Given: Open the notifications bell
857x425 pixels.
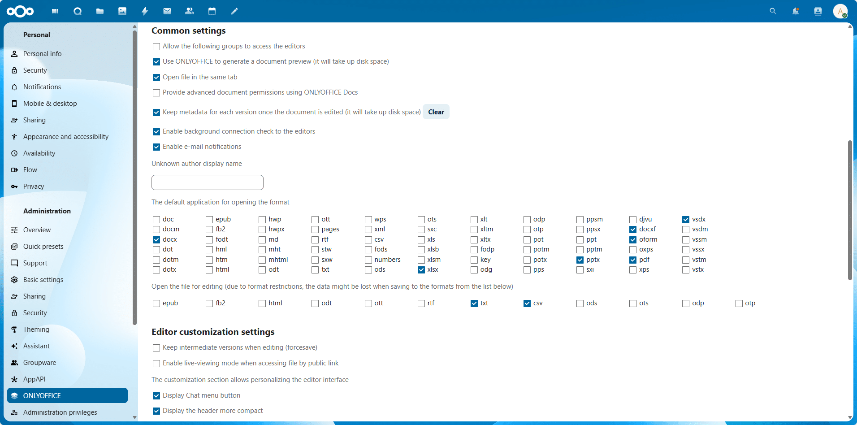Looking at the screenshot, I should pyautogui.click(x=795, y=11).
